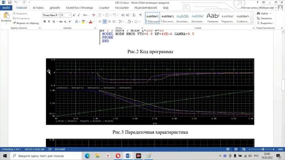The height and width of the screenshot is (160, 285).
Task: Open the font name dropdown
Action: (58, 15)
